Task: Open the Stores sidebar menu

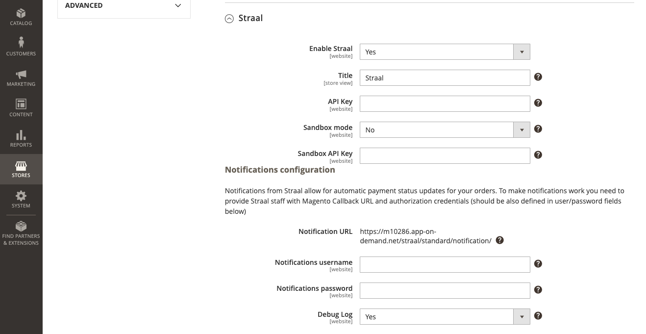Action: (x=21, y=169)
